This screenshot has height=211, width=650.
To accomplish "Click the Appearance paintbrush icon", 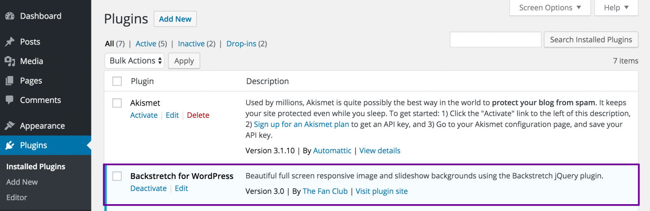I will (x=10, y=126).
